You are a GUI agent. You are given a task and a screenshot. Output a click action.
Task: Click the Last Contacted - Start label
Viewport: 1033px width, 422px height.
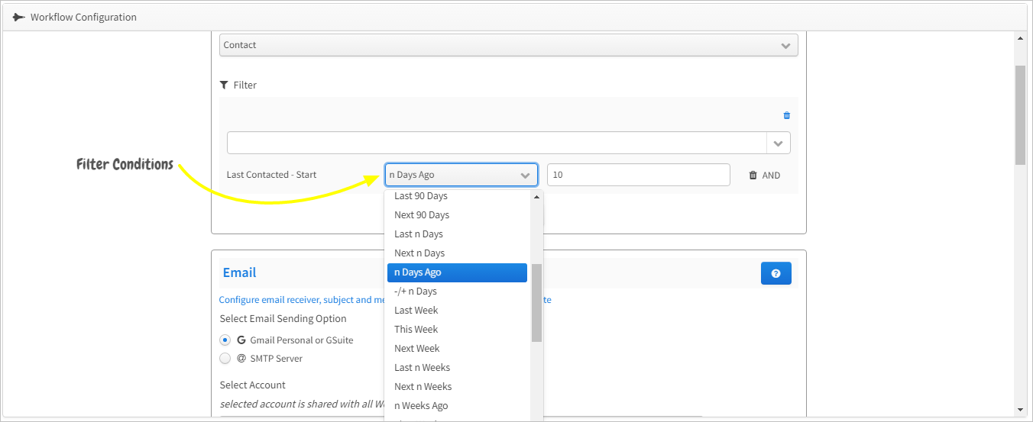tap(271, 175)
